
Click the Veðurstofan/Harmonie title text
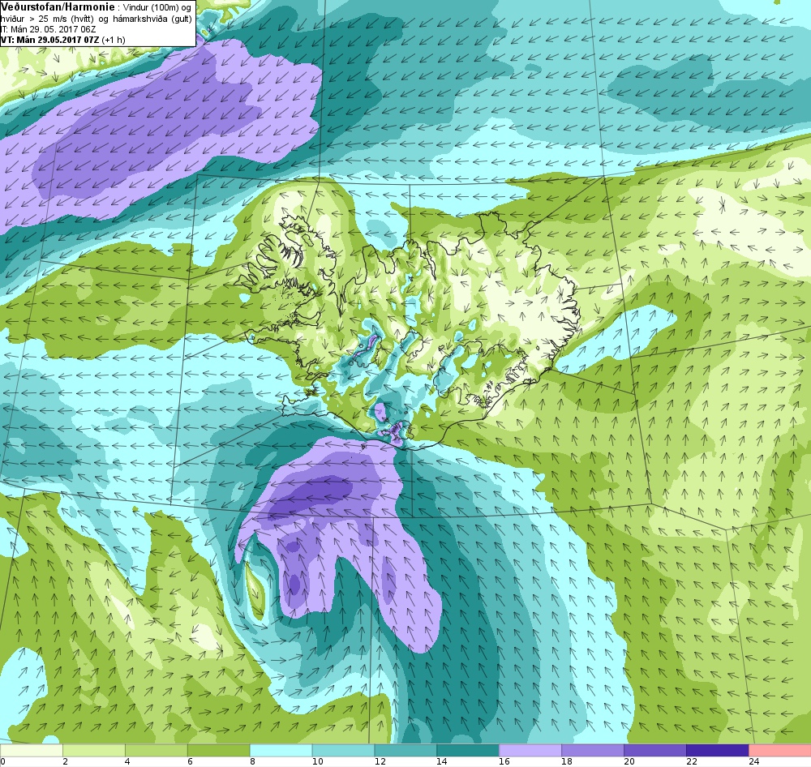[x=57, y=6]
